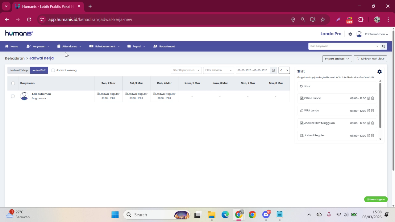The width and height of the screenshot is (395, 222).
Task: Switch to Jadwal Shift tab
Action: pyautogui.click(x=39, y=70)
